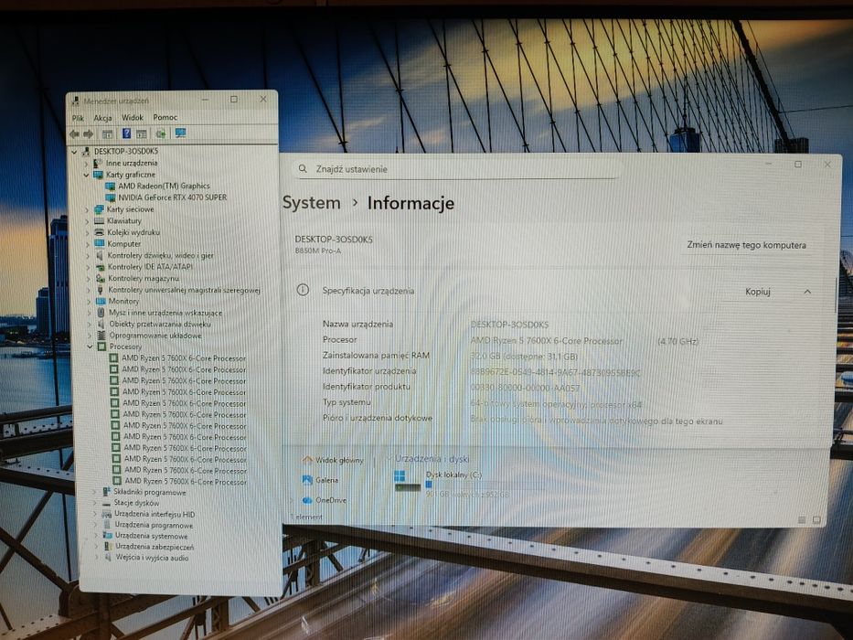Screen dimensions: 853x640
Task: Switch Explorer to large thumbnails view icon
Action: click(x=816, y=520)
